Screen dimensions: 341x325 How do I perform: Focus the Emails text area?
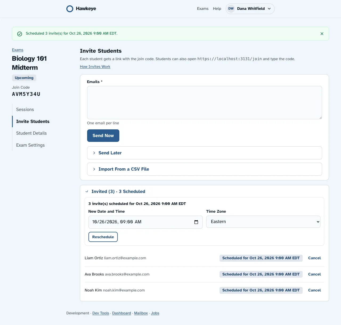click(x=205, y=102)
